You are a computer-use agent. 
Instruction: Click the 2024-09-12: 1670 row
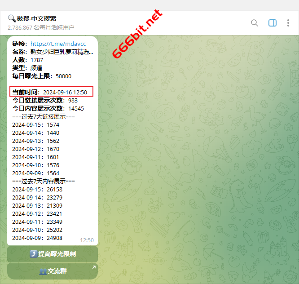[x=36, y=149]
